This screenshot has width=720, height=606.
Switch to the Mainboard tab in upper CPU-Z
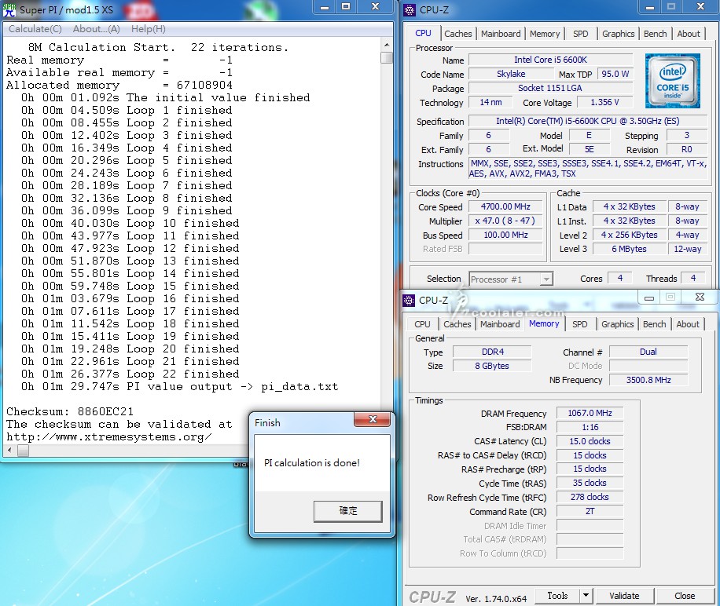coord(501,34)
